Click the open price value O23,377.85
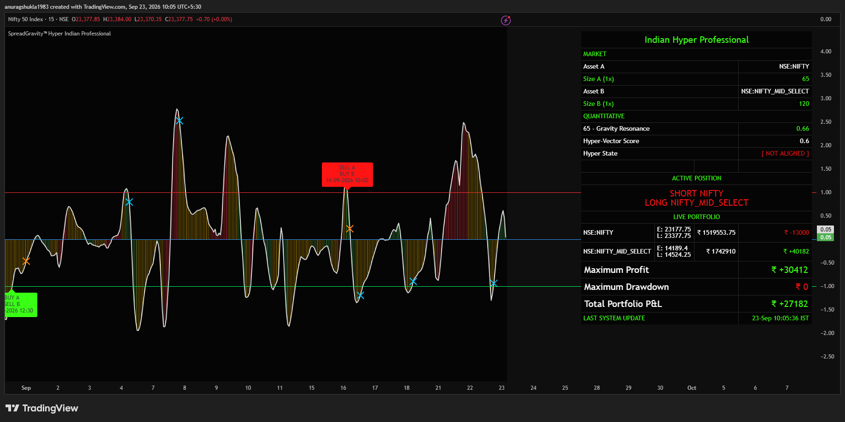 point(86,19)
